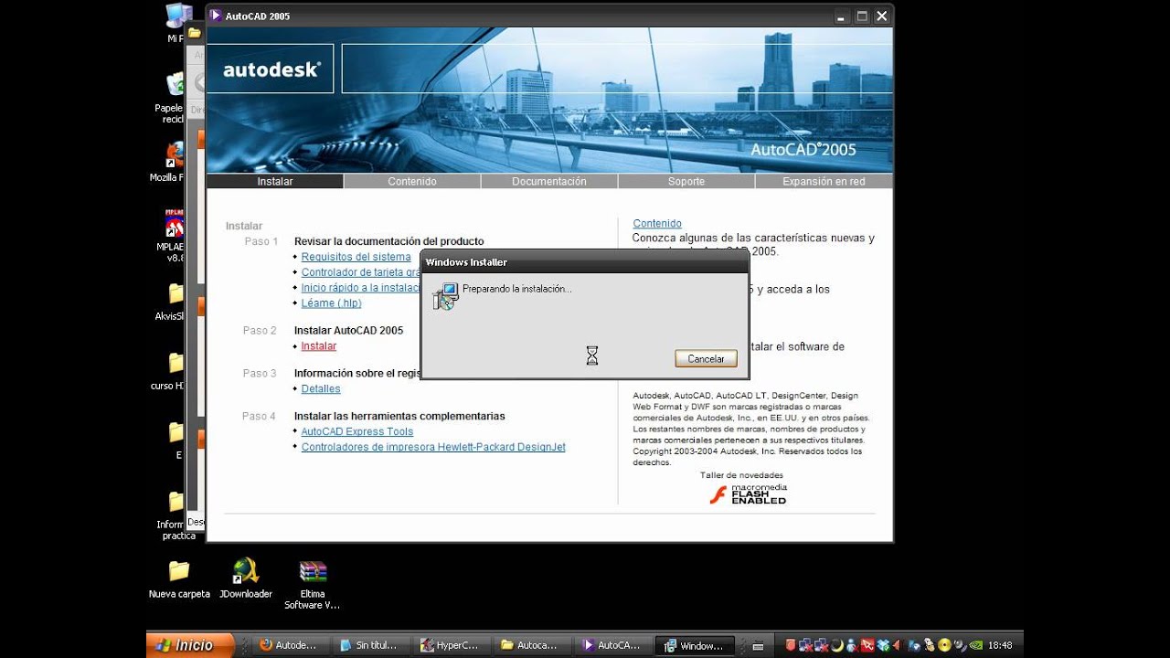This screenshot has height=658, width=1170.
Task: Open the Requisitos del sistema link
Action: point(356,257)
